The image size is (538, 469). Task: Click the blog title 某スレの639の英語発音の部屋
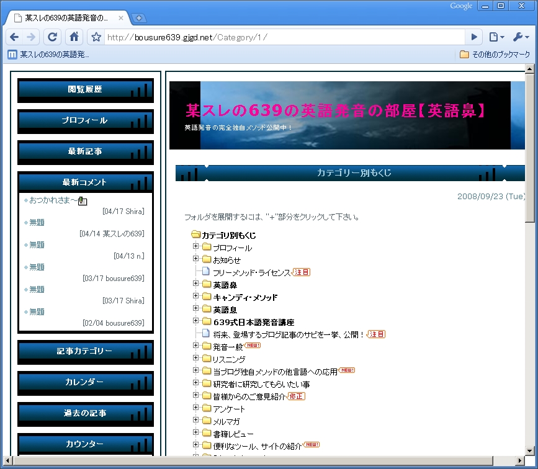(335, 110)
